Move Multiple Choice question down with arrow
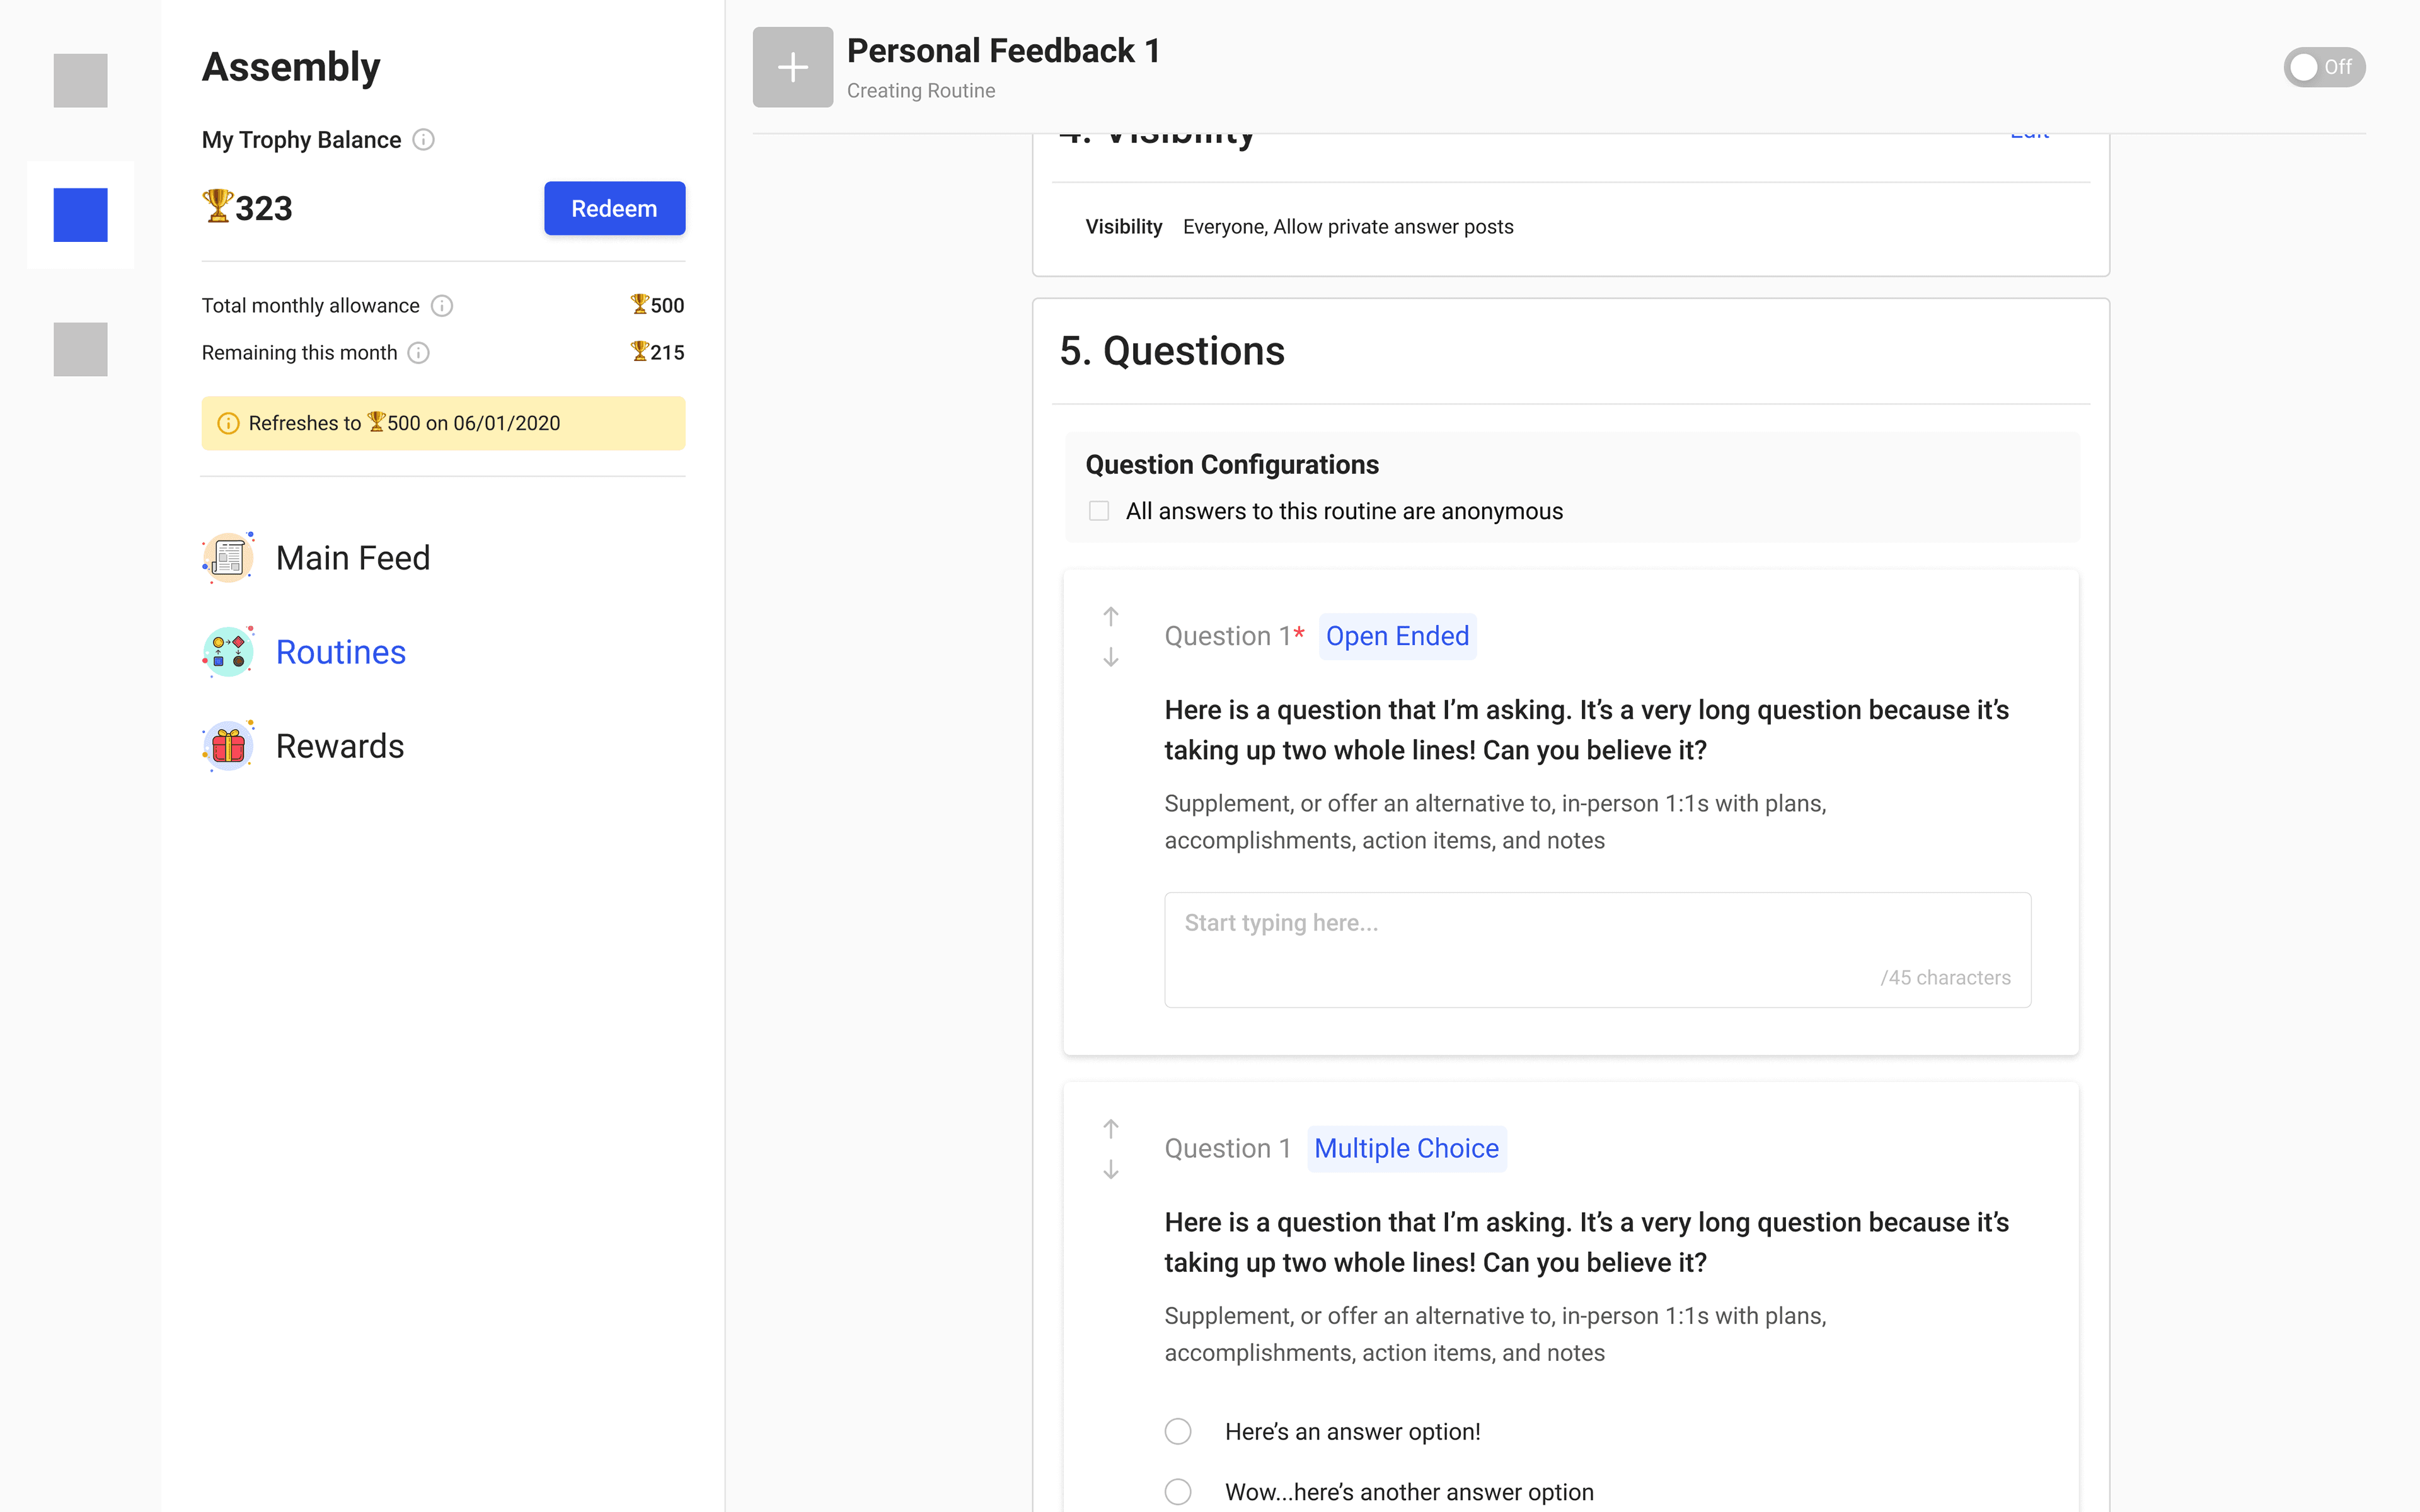Viewport: 2420px width, 1512px height. click(x=1110, y=1169)
